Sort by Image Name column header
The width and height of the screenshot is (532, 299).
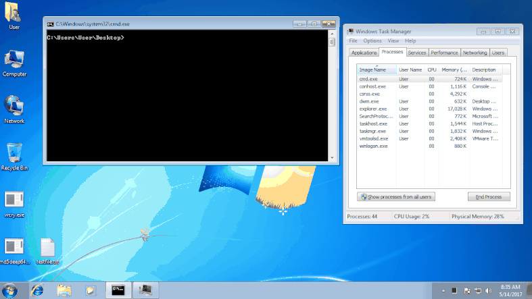(377, 70)
